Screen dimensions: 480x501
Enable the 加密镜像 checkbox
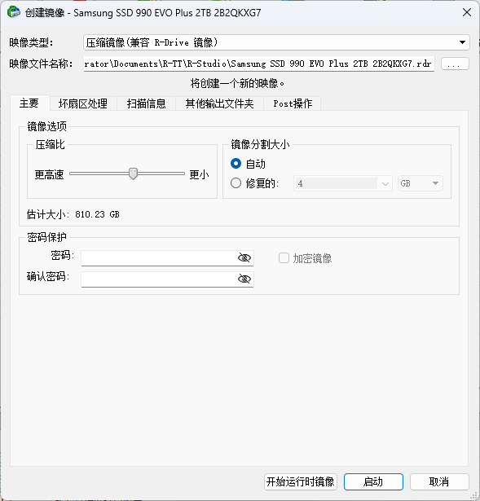coord(284,258)
